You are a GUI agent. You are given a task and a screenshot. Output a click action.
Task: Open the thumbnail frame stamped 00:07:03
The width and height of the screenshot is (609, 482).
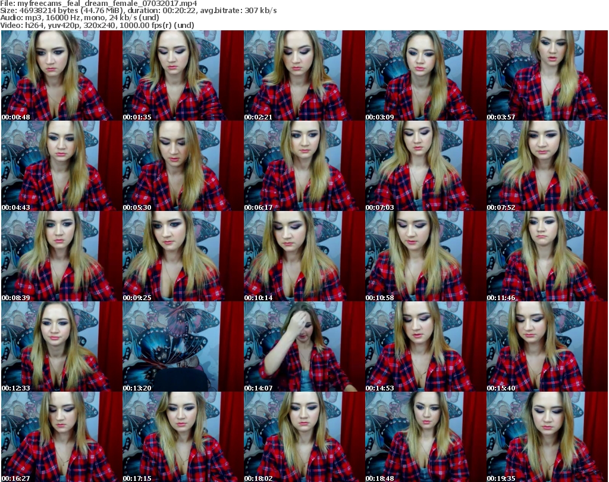coord(426,166)
